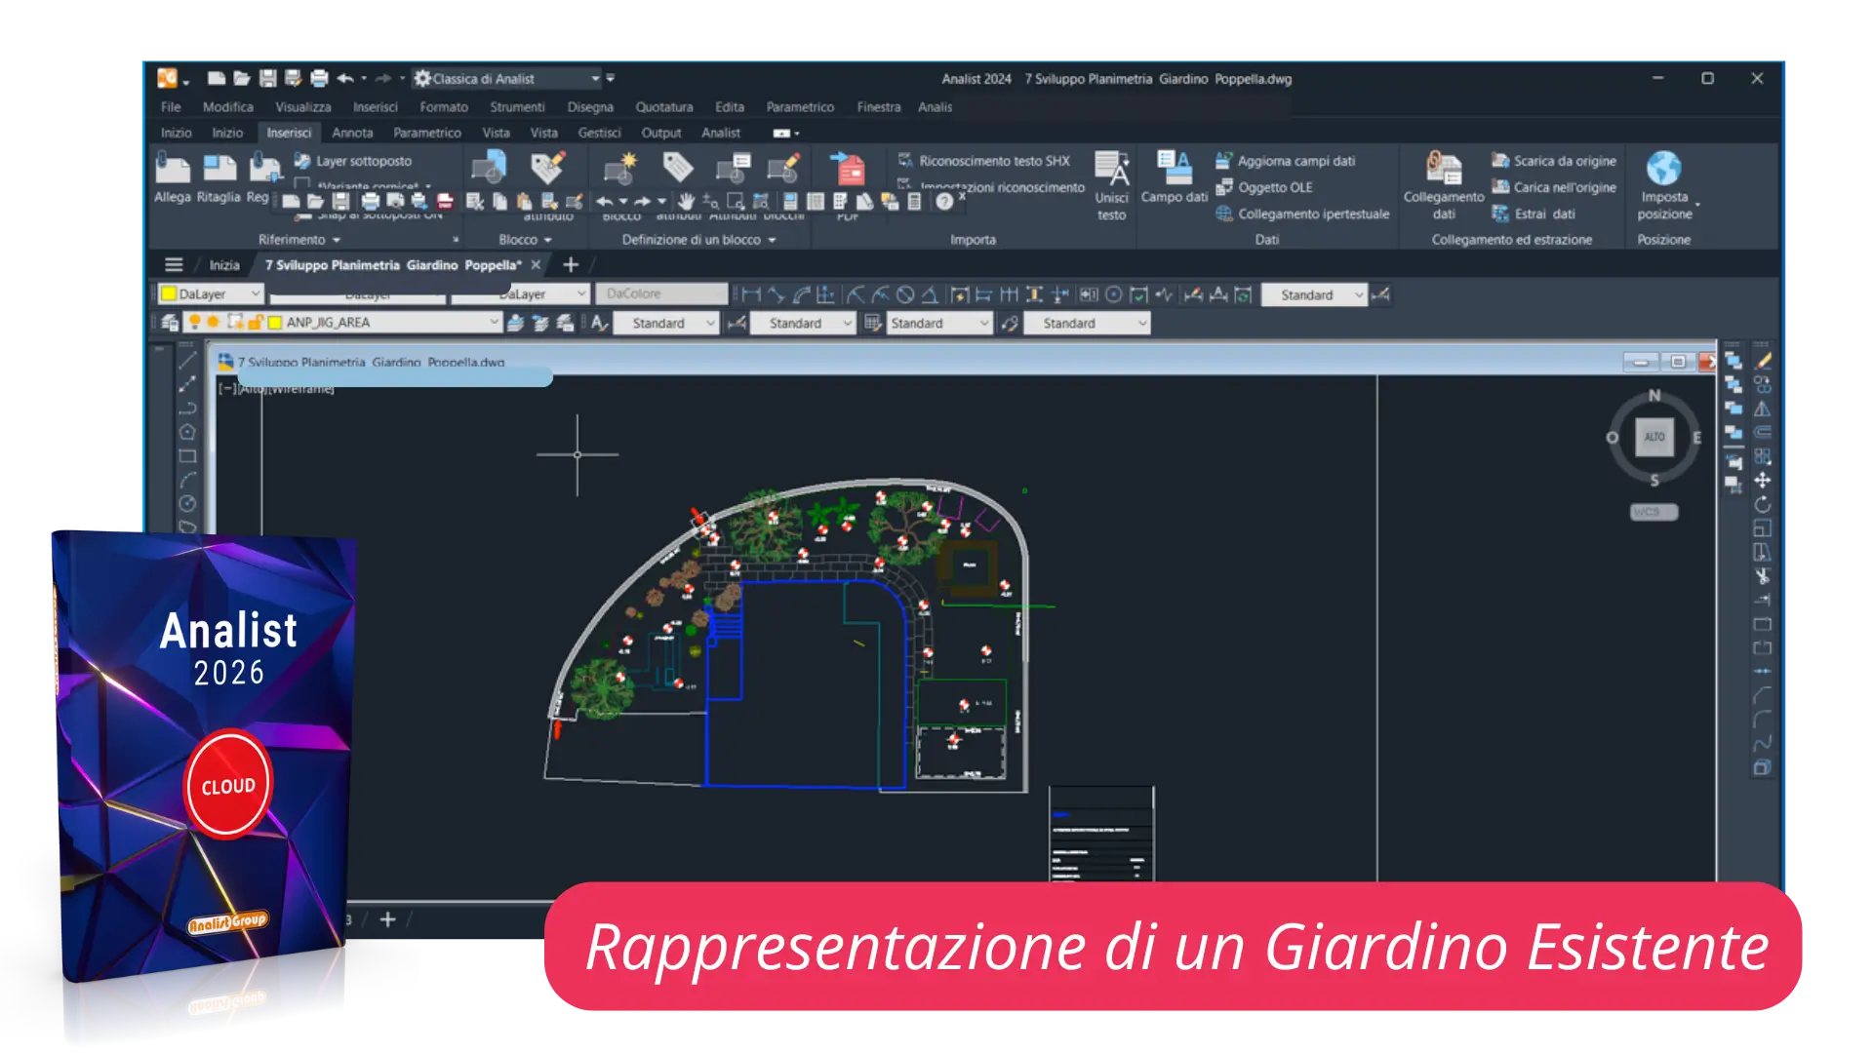Toggle the layer lock padlock icon
Viewport: 1873px width, 1053px height.
pyautogui.click(x=255, y=323)
